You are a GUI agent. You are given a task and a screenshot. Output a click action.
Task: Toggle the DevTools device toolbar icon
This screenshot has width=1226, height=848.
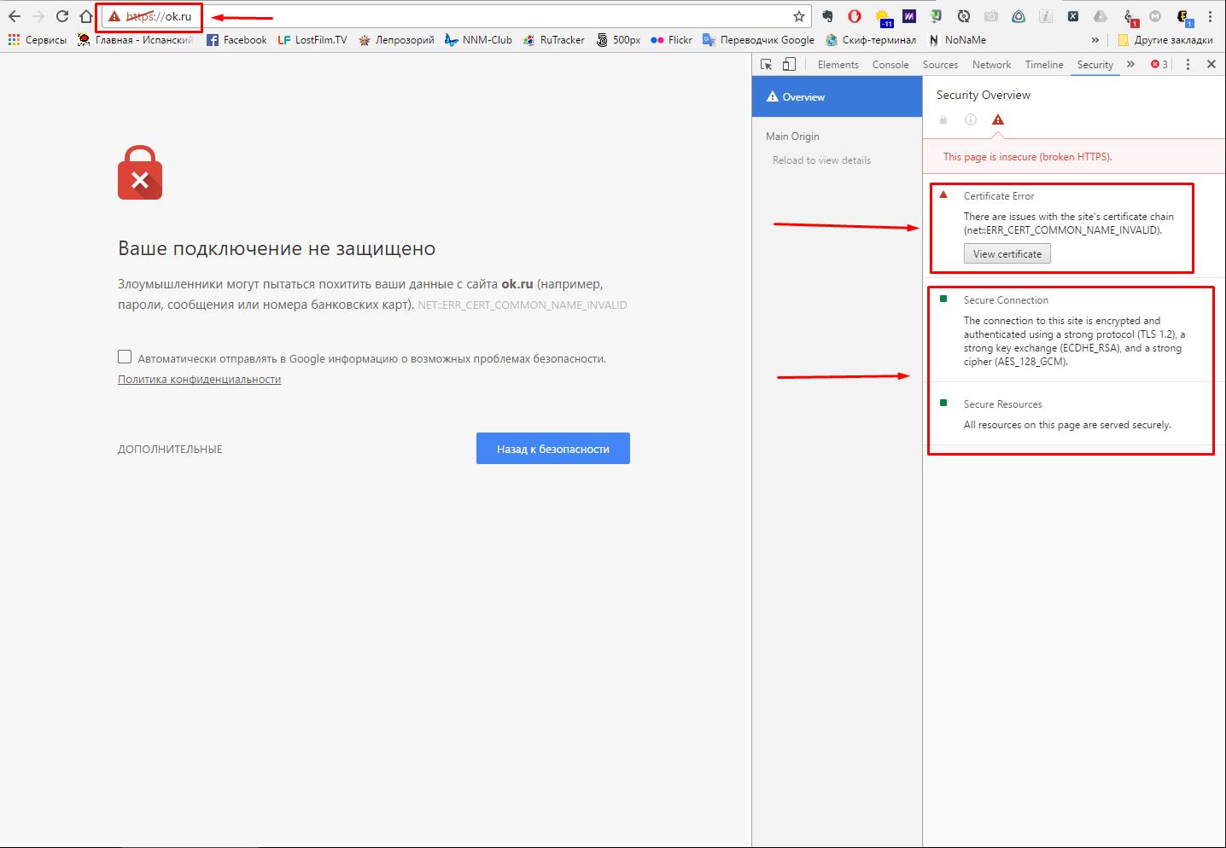[789, 64]
